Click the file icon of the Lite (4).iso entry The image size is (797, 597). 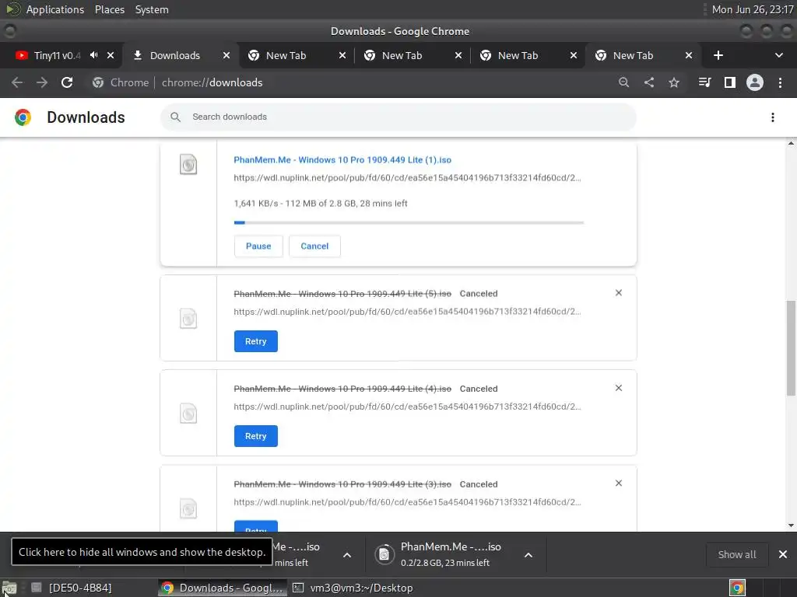click(x=188, y=414)
